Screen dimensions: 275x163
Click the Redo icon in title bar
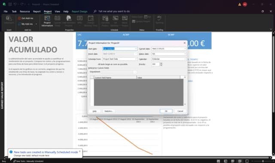point(22,4)
